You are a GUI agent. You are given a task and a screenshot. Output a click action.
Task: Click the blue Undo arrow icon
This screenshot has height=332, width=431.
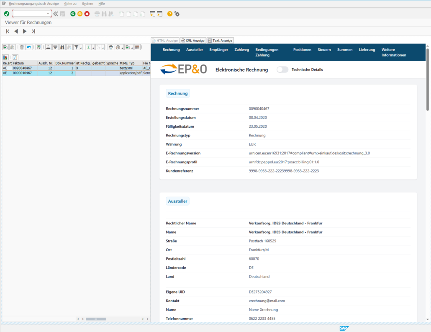click(x=29, y=47)
